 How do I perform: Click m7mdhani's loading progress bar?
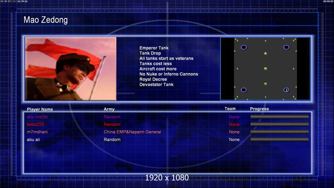coord(279,132)
